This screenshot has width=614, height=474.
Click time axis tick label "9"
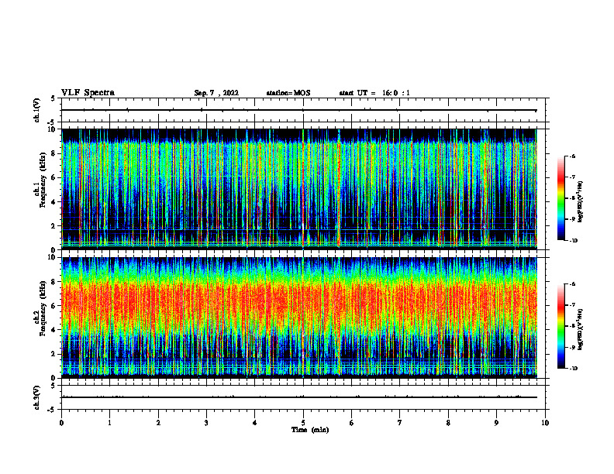tap(496, 423)
